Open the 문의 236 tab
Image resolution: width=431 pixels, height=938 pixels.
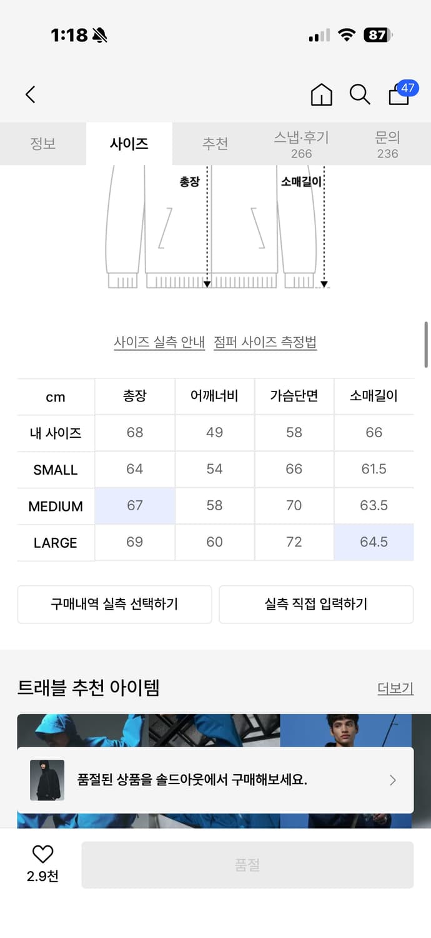[389, 143]
